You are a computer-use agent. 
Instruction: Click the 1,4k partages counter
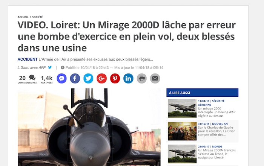[x=47, y=79]
